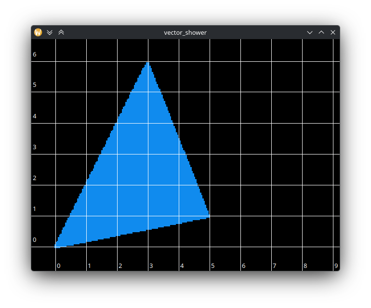Maximize the vector_shower window

pos(321,32)
